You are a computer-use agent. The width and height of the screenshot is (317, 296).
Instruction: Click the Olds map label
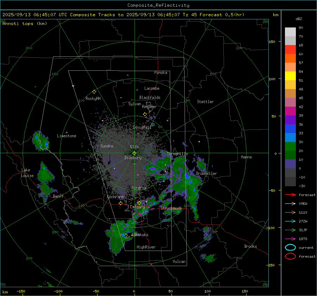[134, 147]
